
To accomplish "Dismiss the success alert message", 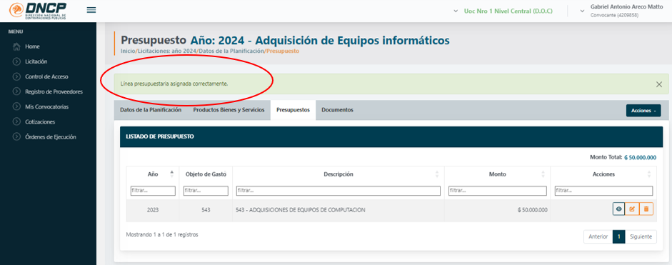I will pos(659,84).
